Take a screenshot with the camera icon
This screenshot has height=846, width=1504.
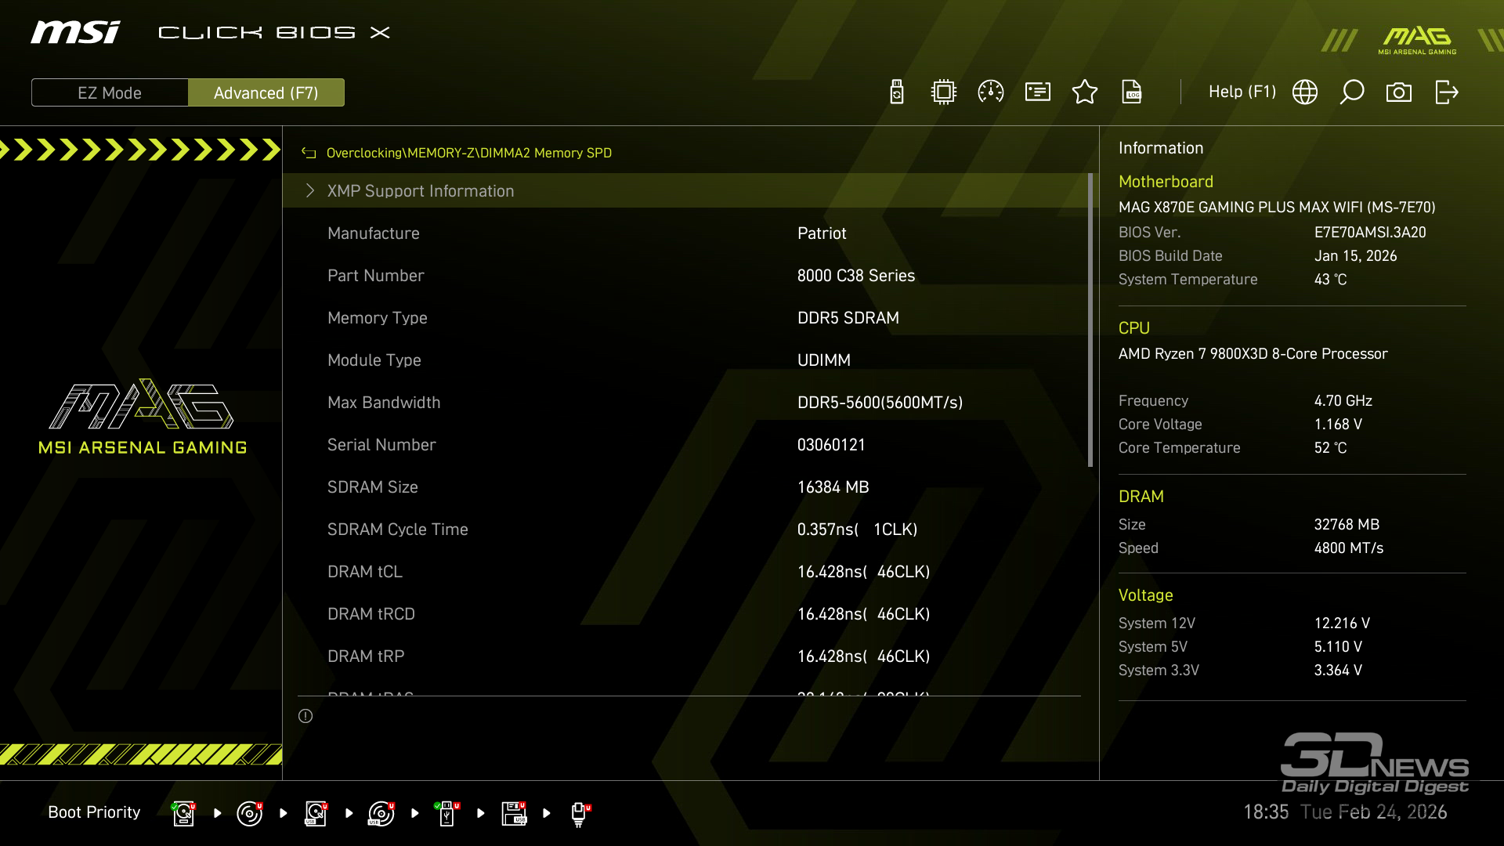(1399, 92)
